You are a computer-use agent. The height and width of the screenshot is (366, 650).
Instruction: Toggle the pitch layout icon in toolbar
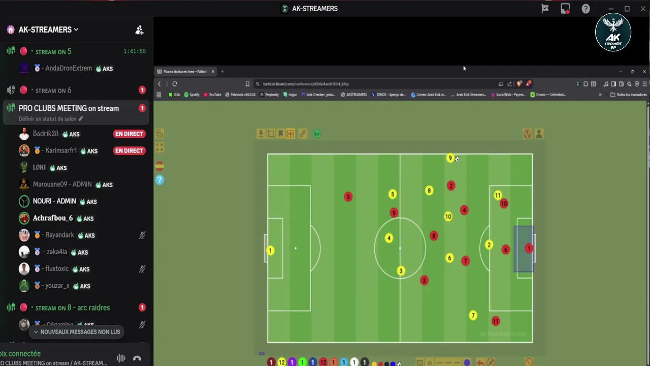290,134
